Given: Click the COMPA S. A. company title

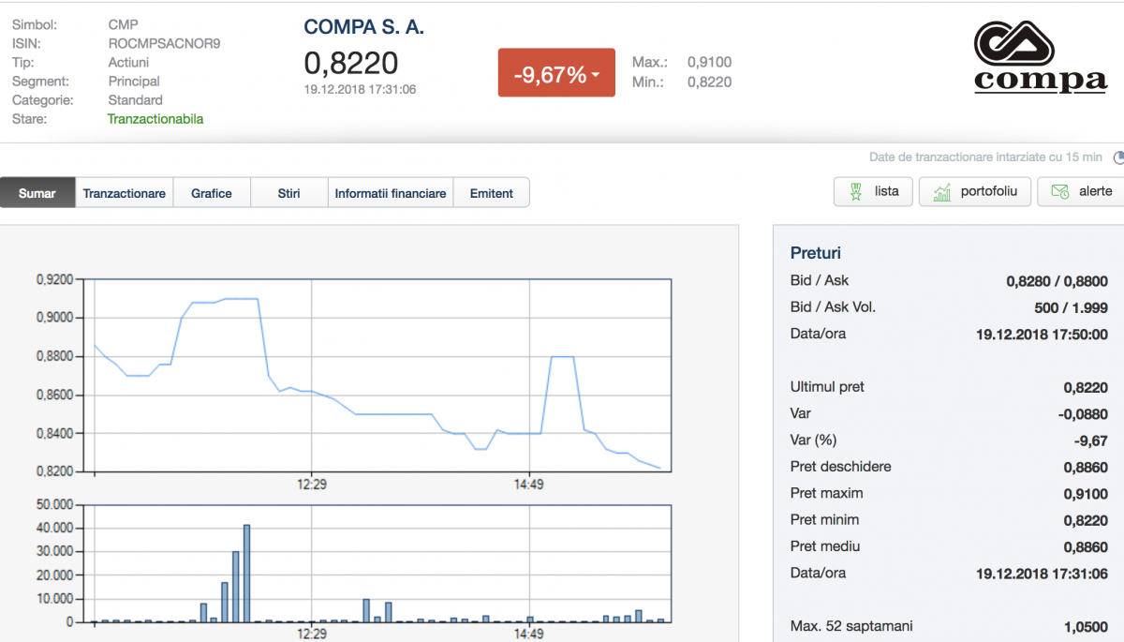Looking at the screenshot, I should (363, 27).
